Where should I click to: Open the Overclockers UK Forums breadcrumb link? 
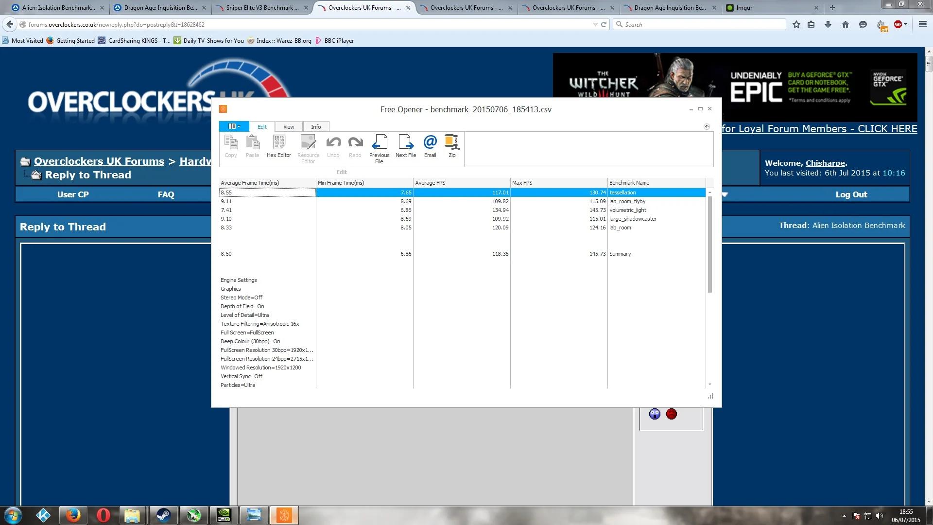tap(99, 161)
